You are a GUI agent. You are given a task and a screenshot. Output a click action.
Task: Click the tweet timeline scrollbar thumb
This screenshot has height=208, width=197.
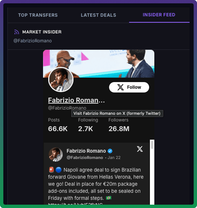click(152, 145)
